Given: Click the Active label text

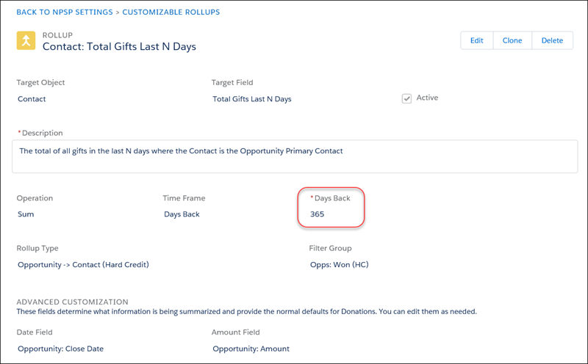Looking at the screenshot, I should [427, 98].
